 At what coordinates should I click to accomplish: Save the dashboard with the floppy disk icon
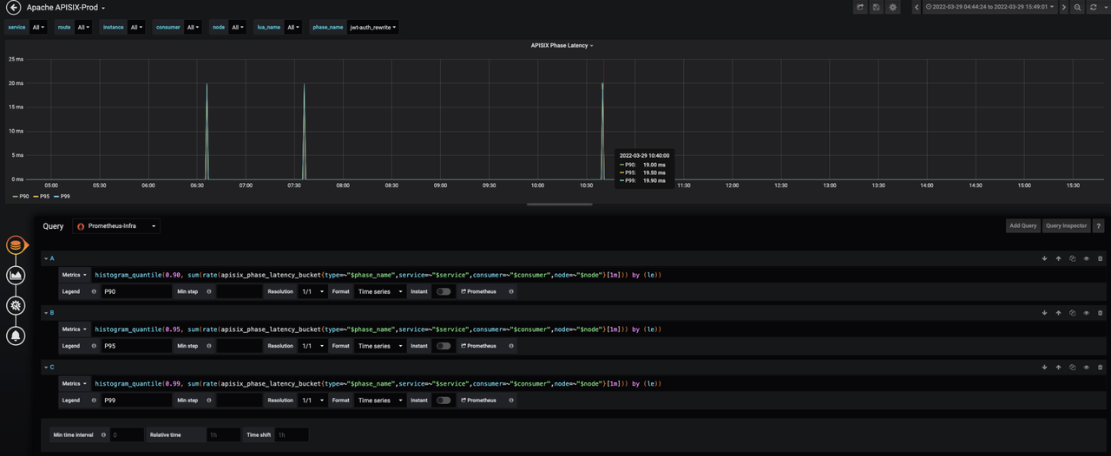[x=877, y=8]
